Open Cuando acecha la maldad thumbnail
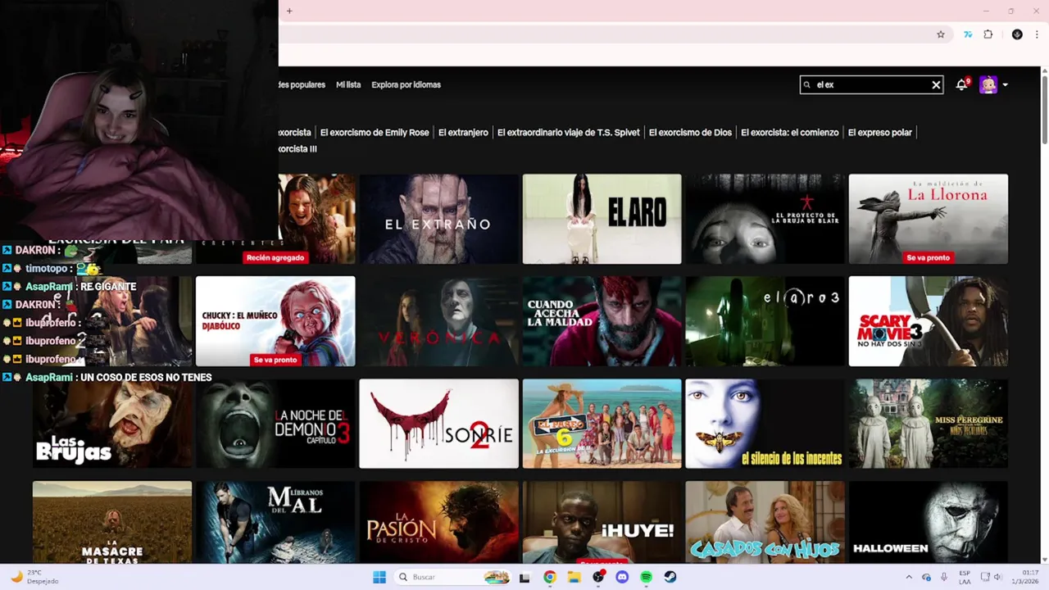The height and width of the screenshot is (590, 1049). pos(602,321)
